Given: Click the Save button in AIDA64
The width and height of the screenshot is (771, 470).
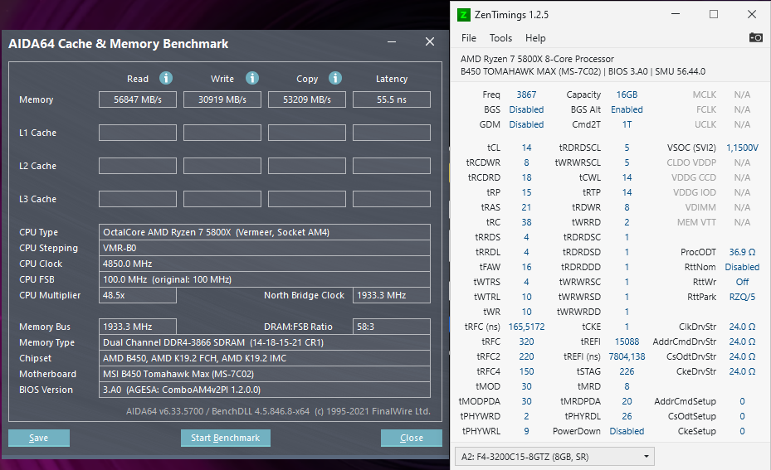Looking at the screenshot, I should tap(39, 438).
